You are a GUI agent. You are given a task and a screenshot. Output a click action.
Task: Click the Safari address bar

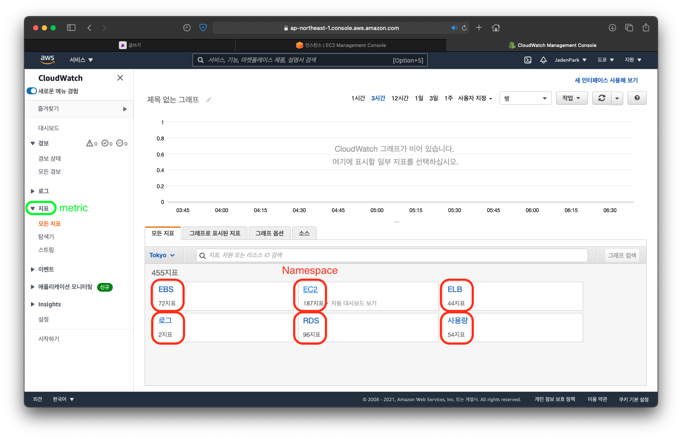pyautogui.click(x=341, y=28)
